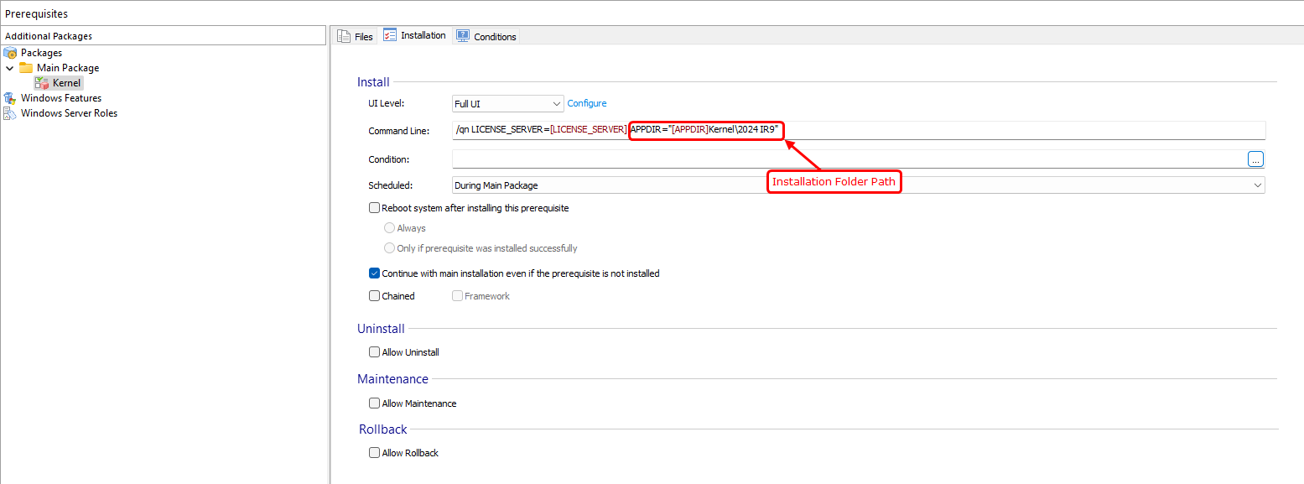1304x484 pixels.
Task: Click inside the Command Line field
Action: 1006,130
